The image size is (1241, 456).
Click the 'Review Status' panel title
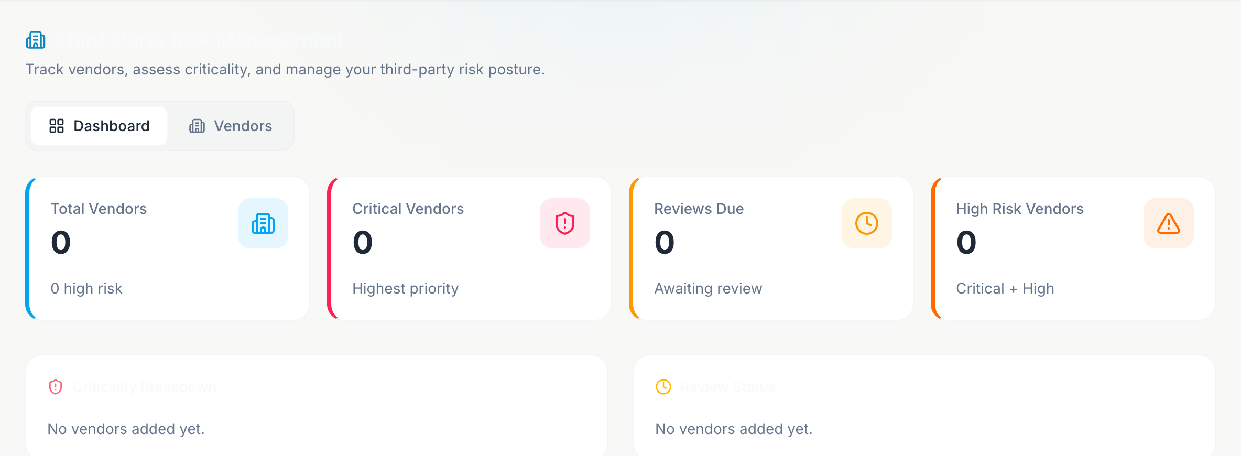728,387
